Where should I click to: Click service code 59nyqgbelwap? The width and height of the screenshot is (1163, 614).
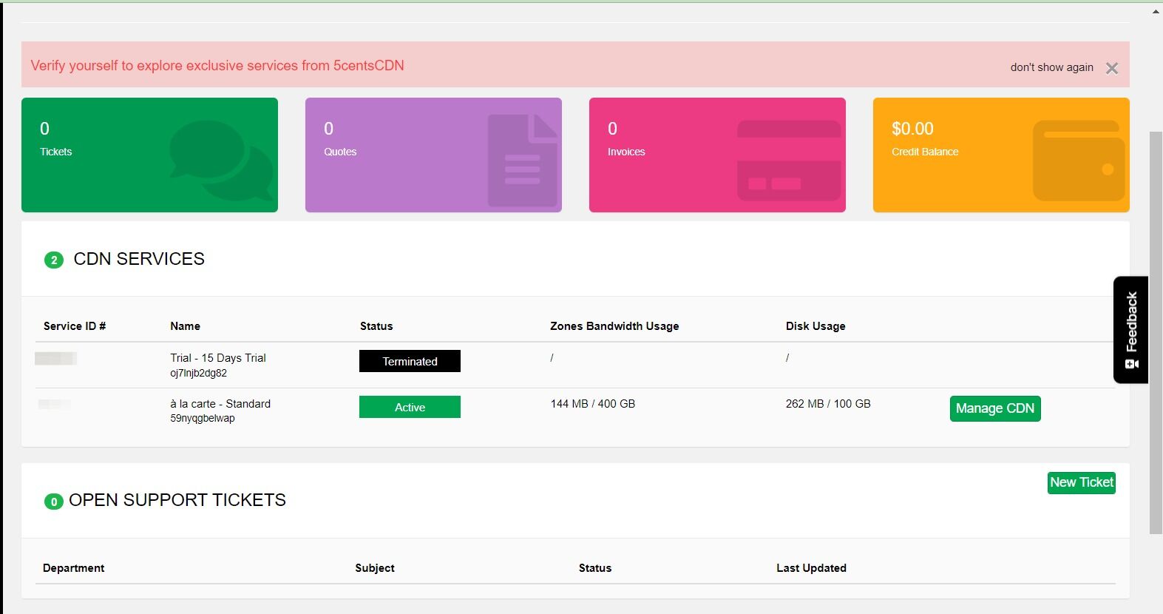coord(203,418)
